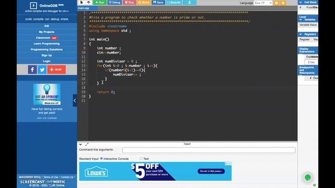Click 'return 0;' on line 19
Image resolution: width=335 pixels, height=188 pixels.
click(x=106, y=92)
